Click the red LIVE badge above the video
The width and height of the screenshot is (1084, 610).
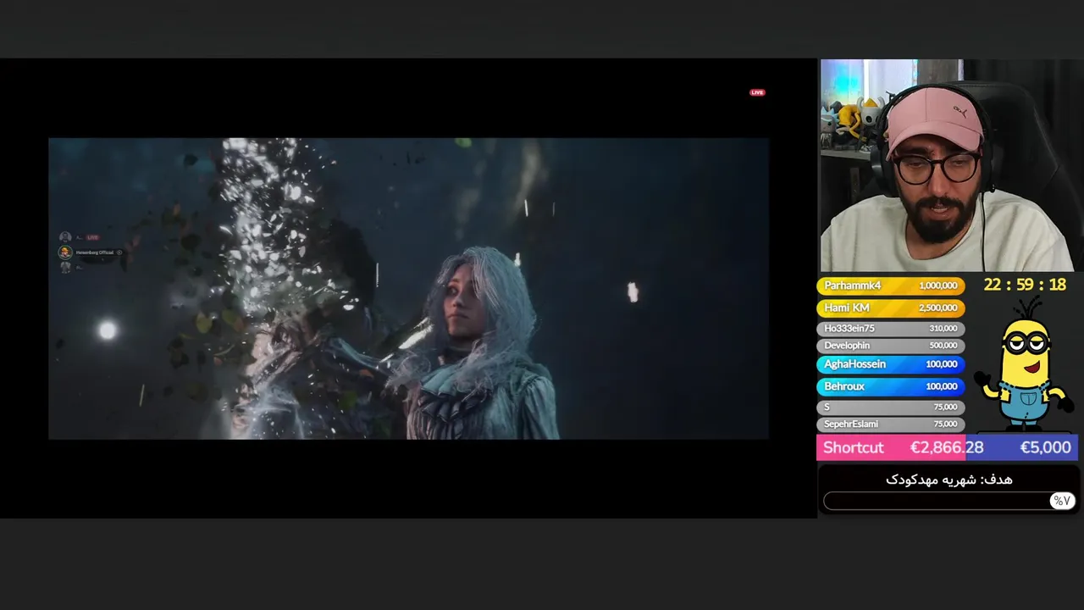757,92
